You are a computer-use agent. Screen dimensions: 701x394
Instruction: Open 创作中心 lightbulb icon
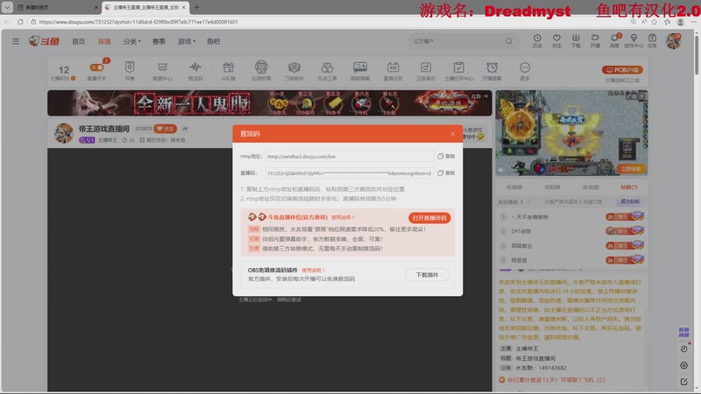(634, 40)
